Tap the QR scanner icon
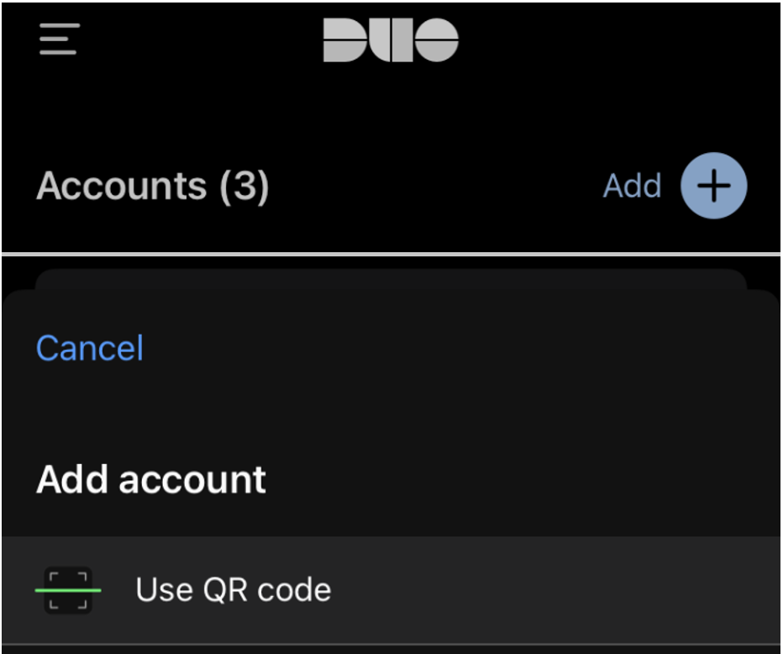This screenshot has height=654, width=783. [x=67, y=590]
